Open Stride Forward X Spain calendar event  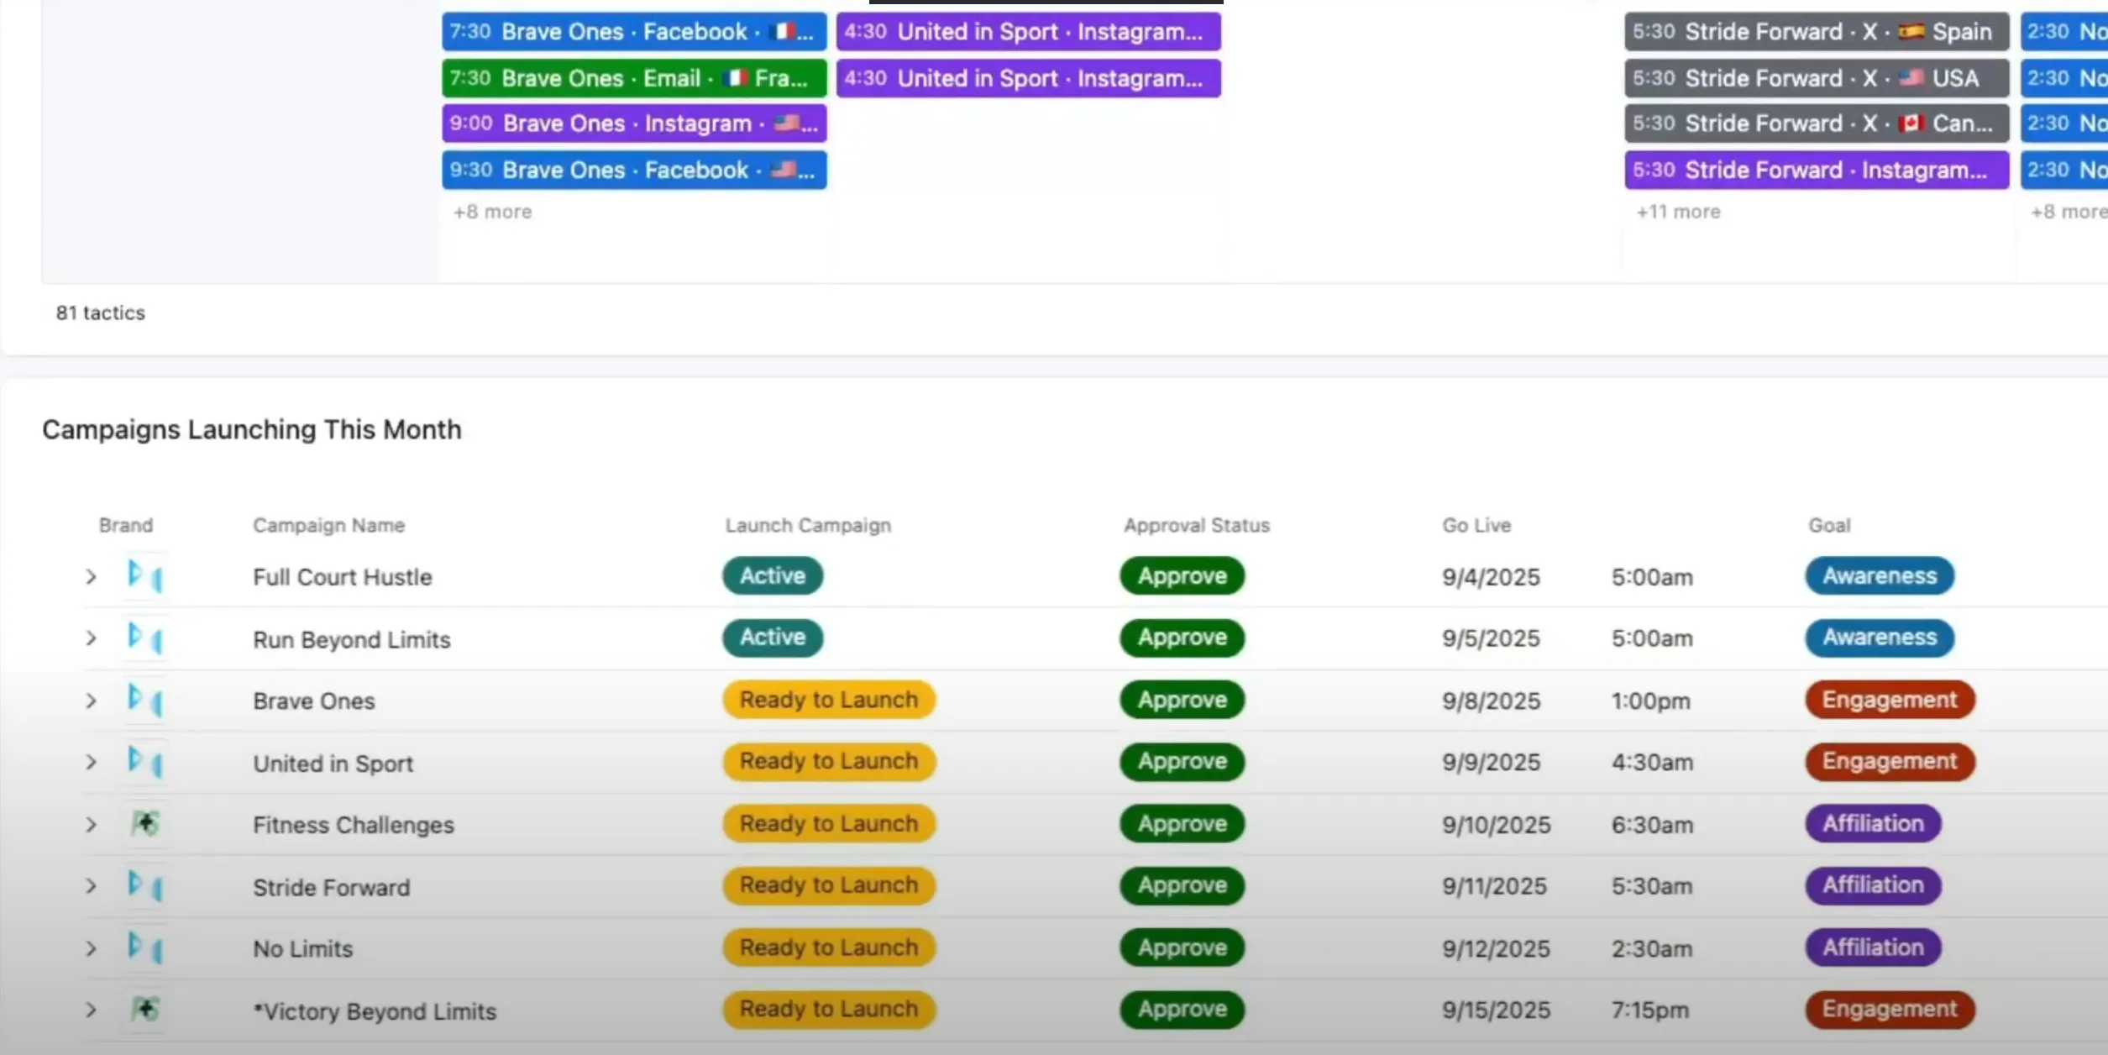(1817, 32)
